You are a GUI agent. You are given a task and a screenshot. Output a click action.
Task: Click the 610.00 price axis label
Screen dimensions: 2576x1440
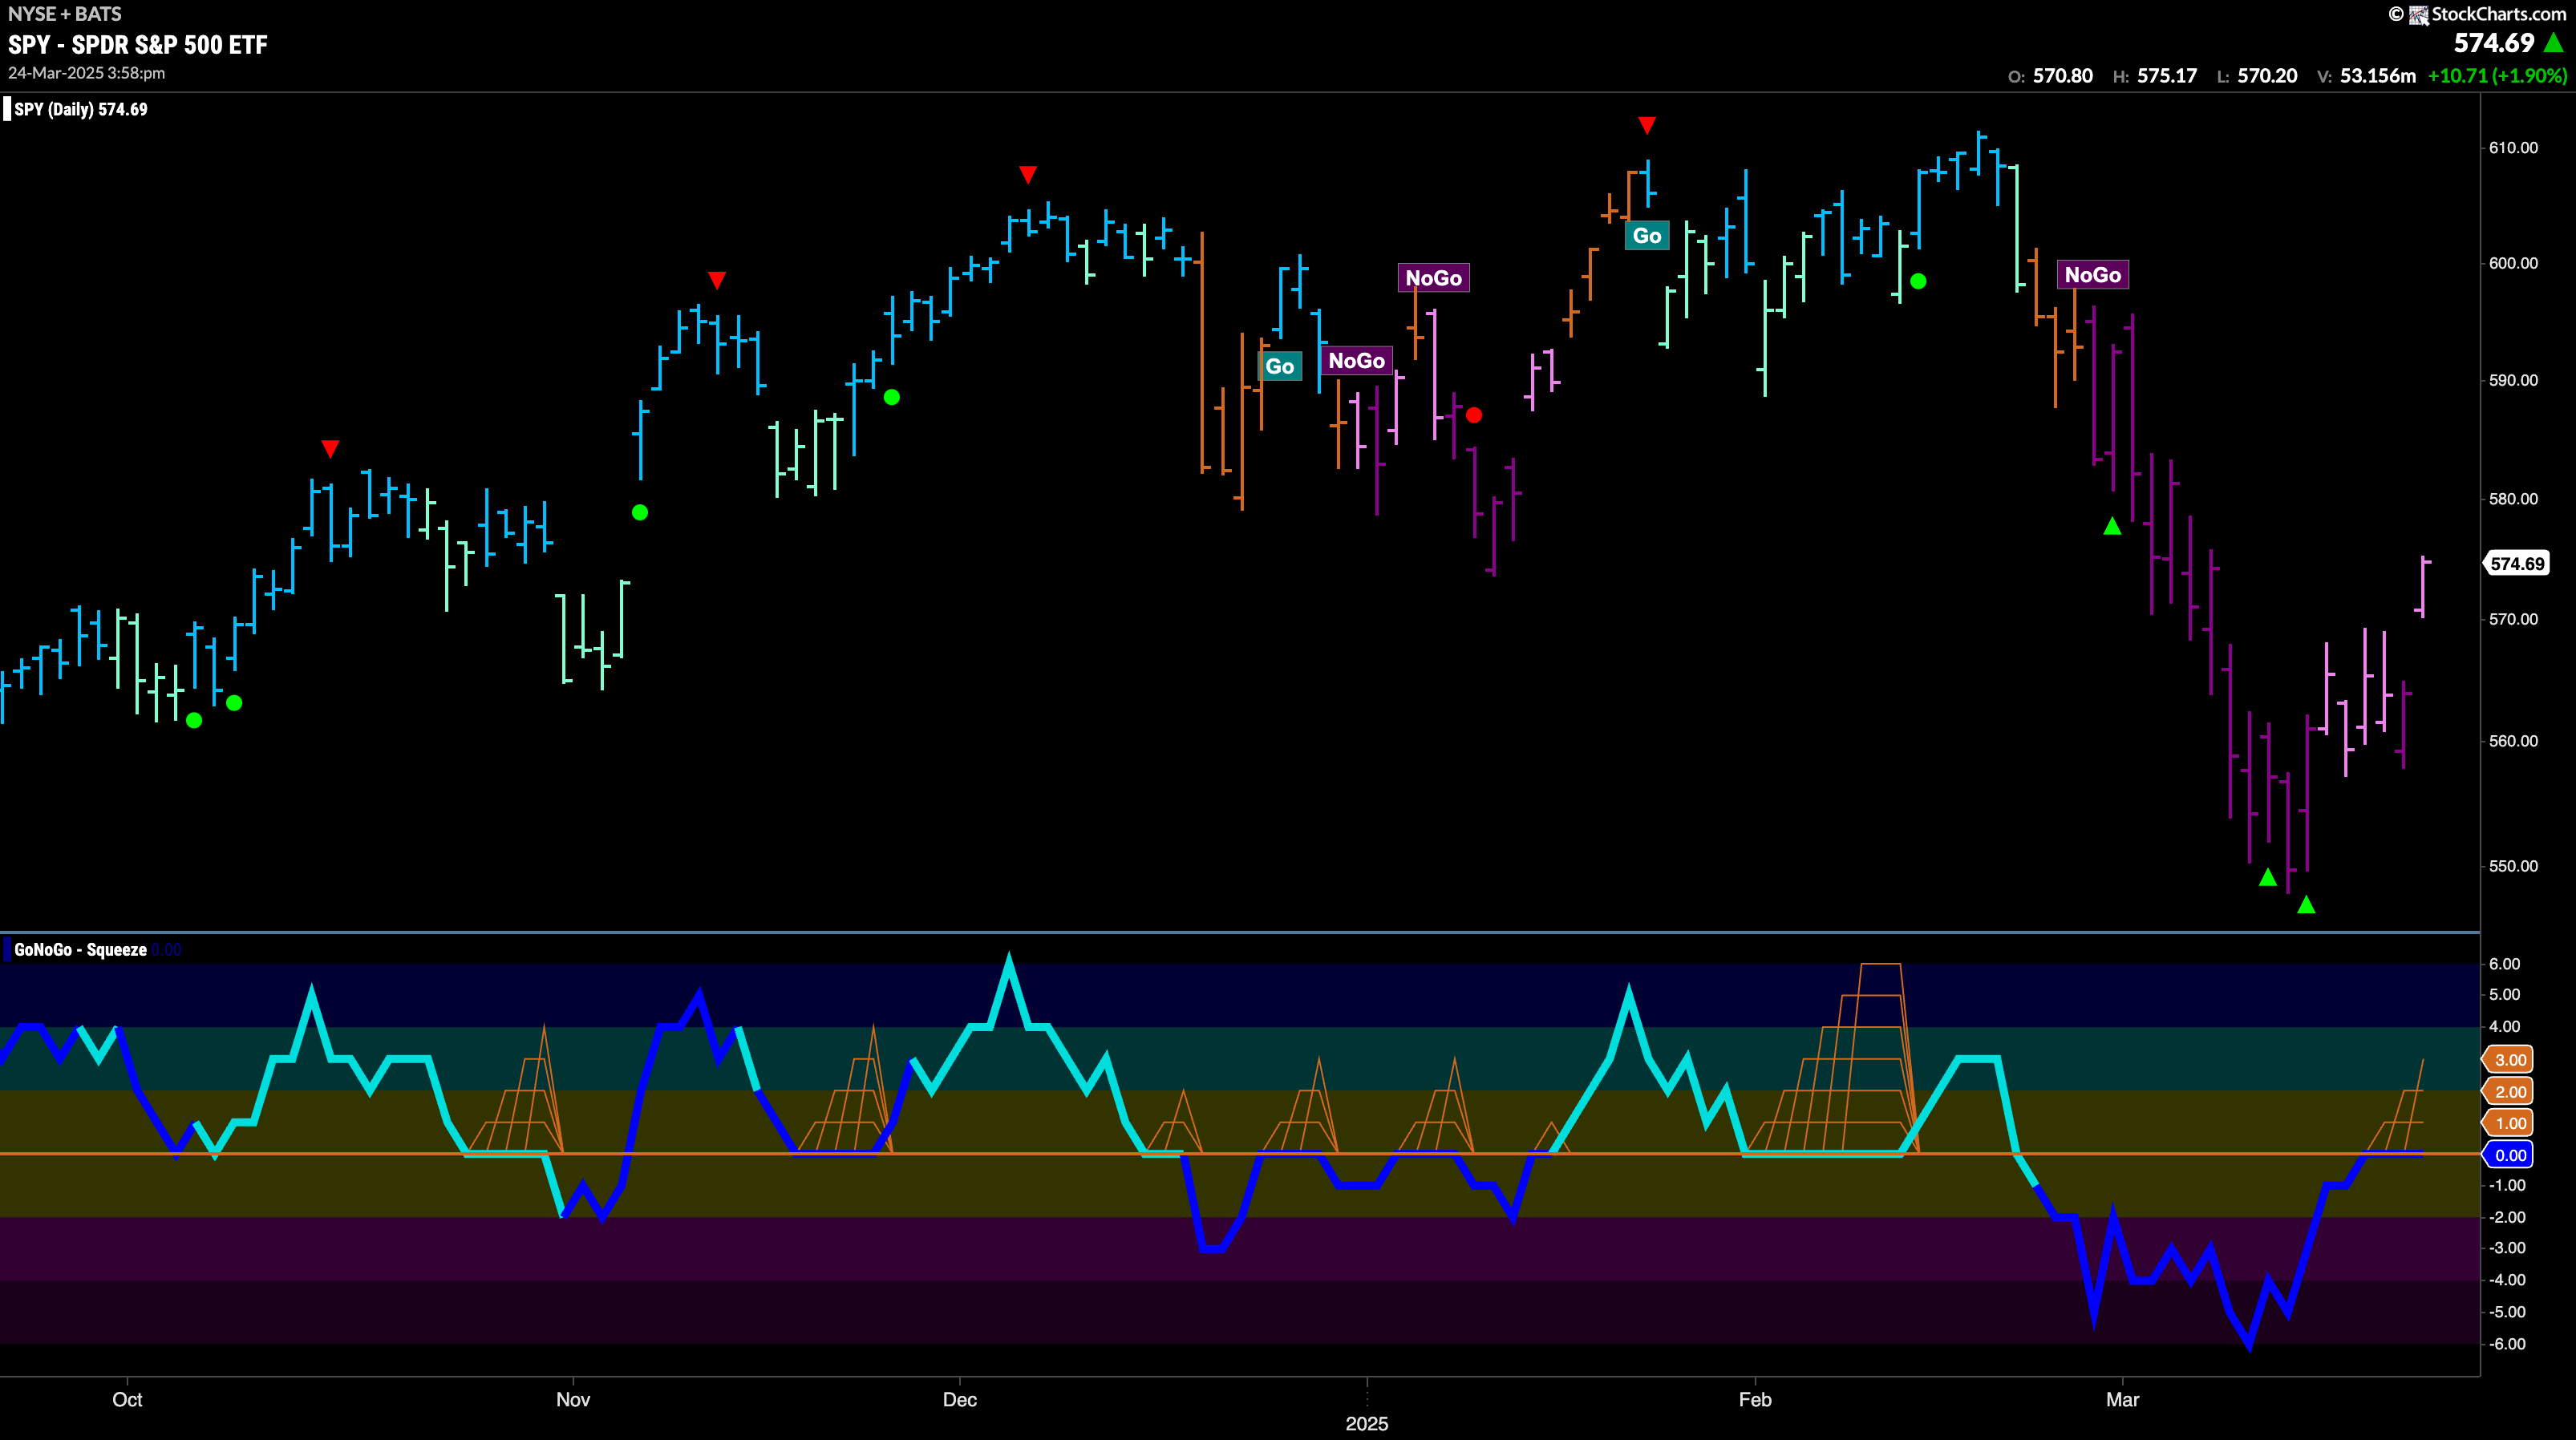2513,148
